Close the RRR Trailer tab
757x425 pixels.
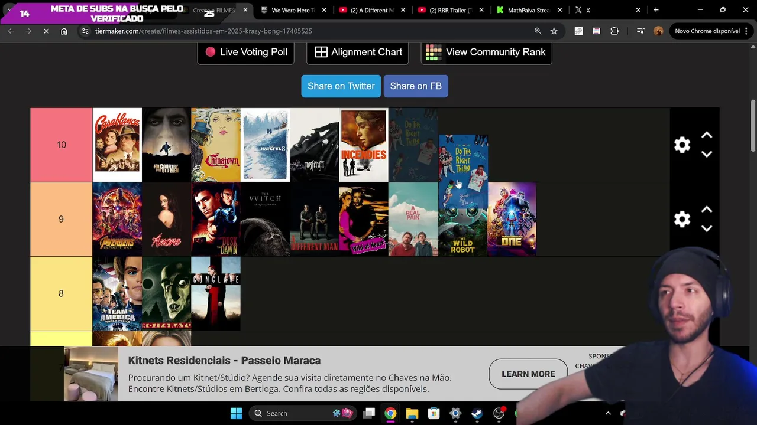click(481, 10)
